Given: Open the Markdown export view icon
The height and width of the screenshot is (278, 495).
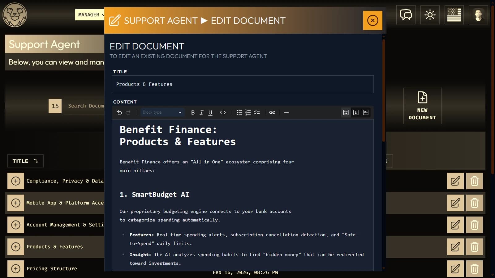Looking at the screenshot, I should point(365,112).
